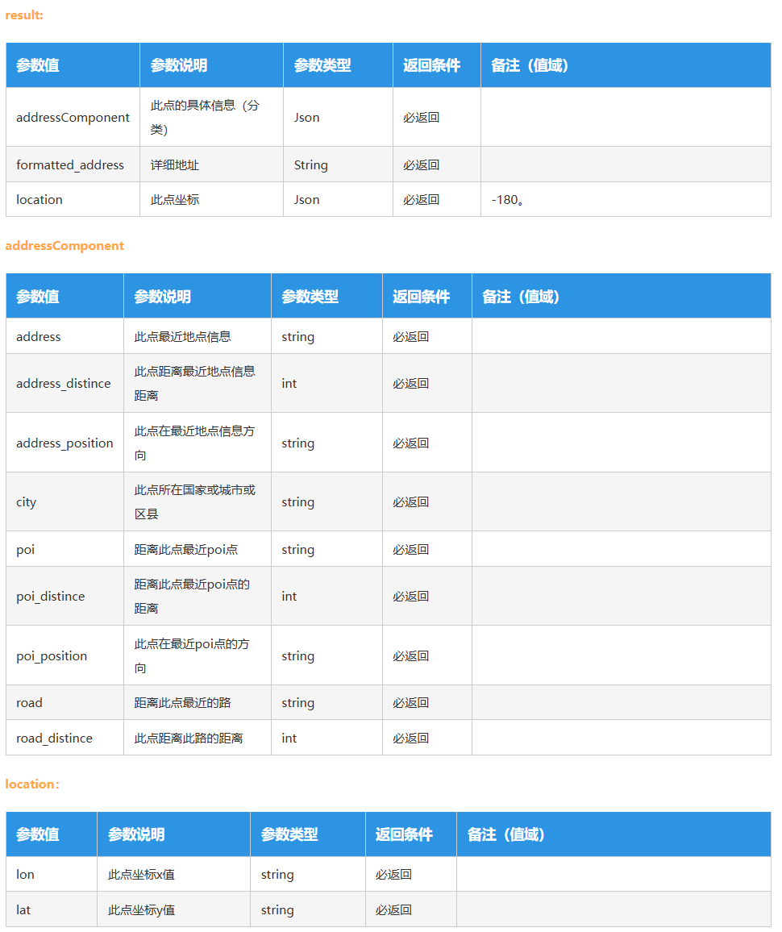Click the '此点的具体信息（分类）' description cell
782x932 pixels.
(211, 117)
